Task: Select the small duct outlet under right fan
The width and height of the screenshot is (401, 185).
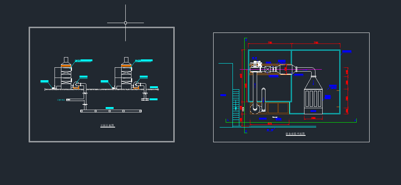Action: tap(145, 99)
